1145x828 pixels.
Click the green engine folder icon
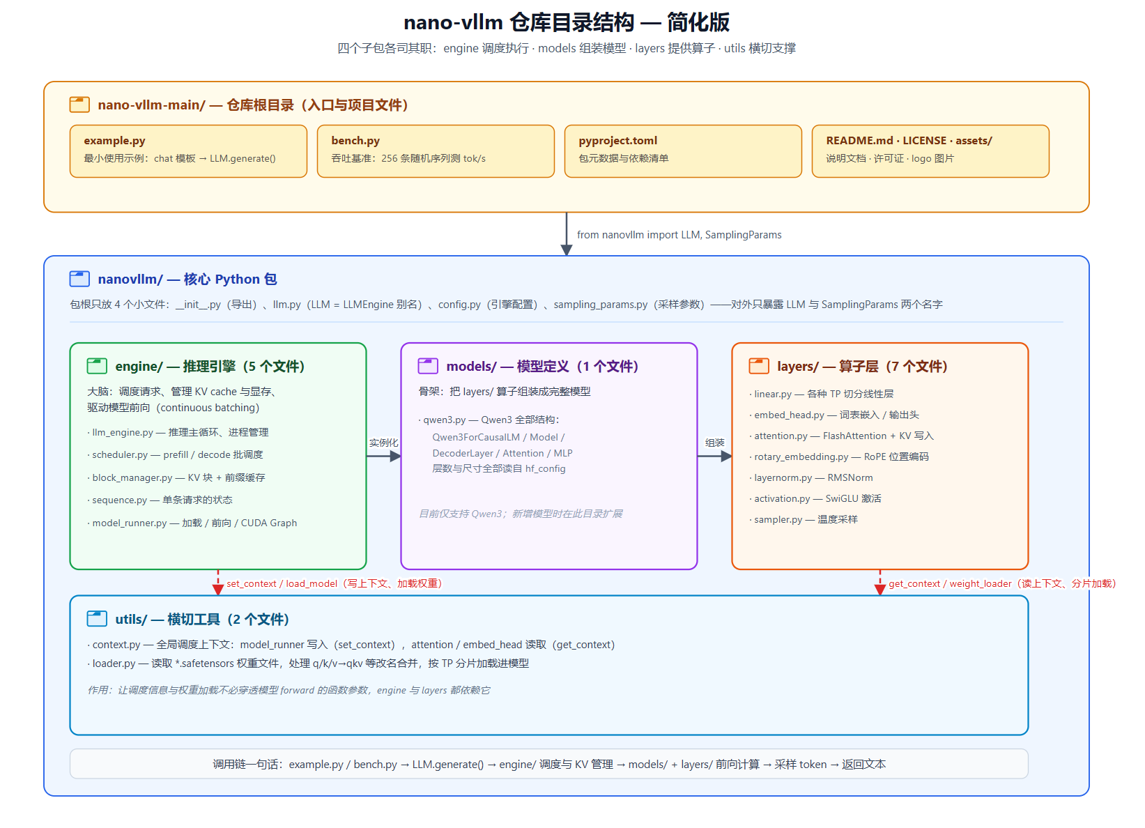(97, 366)
